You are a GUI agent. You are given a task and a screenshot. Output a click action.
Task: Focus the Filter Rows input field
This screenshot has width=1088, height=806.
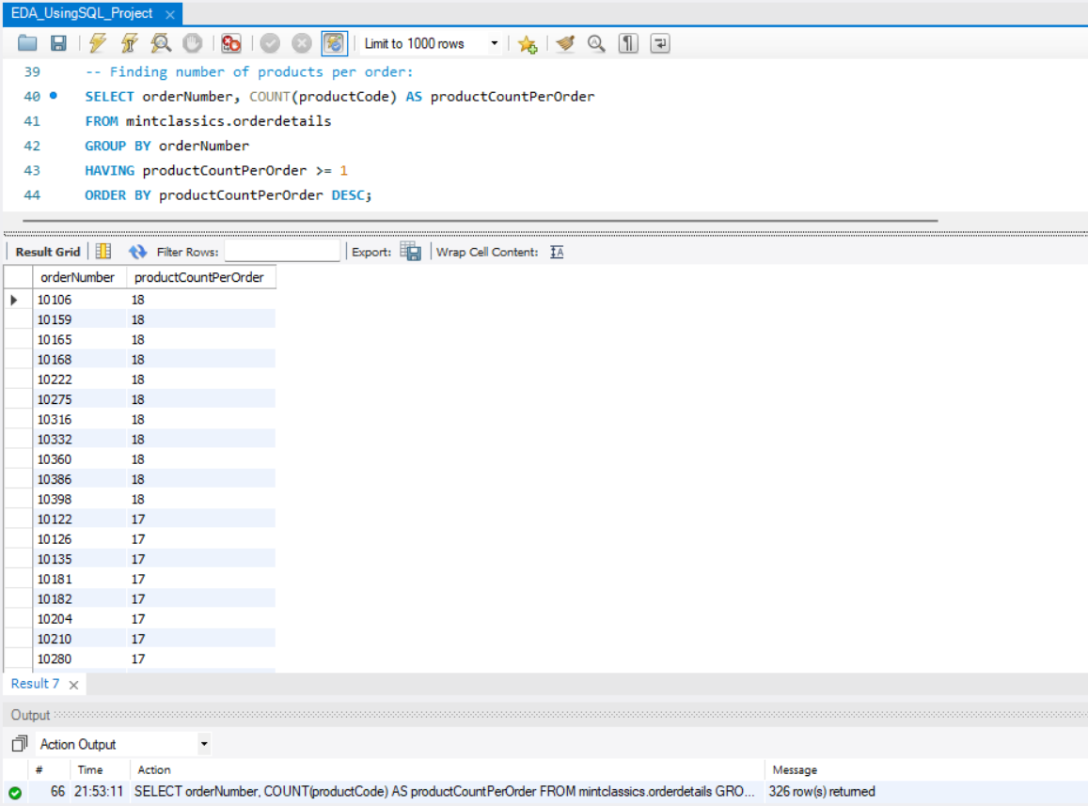pyautogui.click(x=282, y=252)
